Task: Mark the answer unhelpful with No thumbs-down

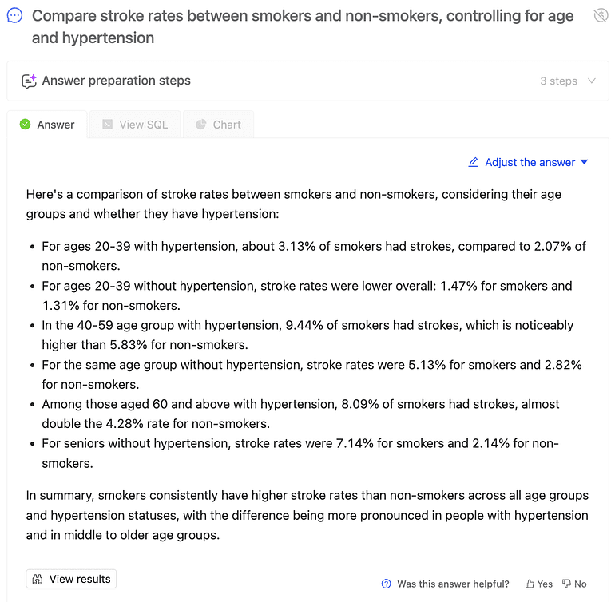Action: (x=574, y=584)
